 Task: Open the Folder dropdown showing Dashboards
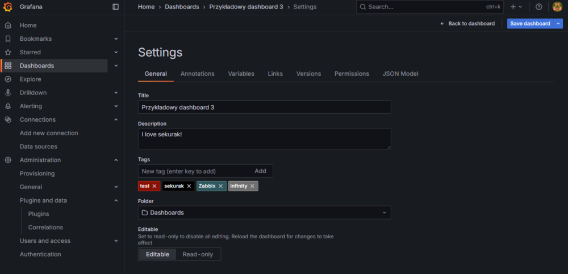click(x=264, y=213)
